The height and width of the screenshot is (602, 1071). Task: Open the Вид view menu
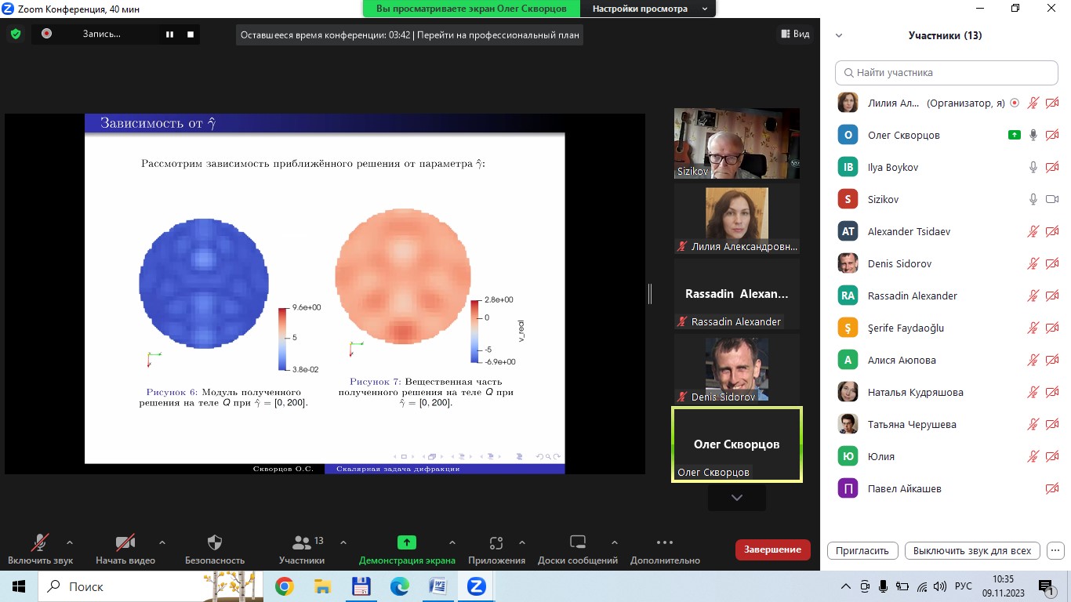pos(795,34)
